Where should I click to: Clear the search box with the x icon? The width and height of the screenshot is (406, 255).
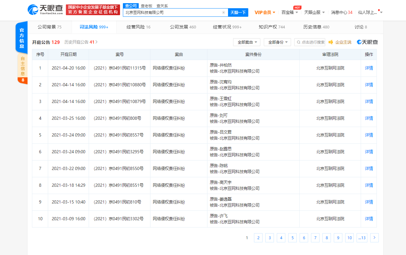click(x=224, y=13)
